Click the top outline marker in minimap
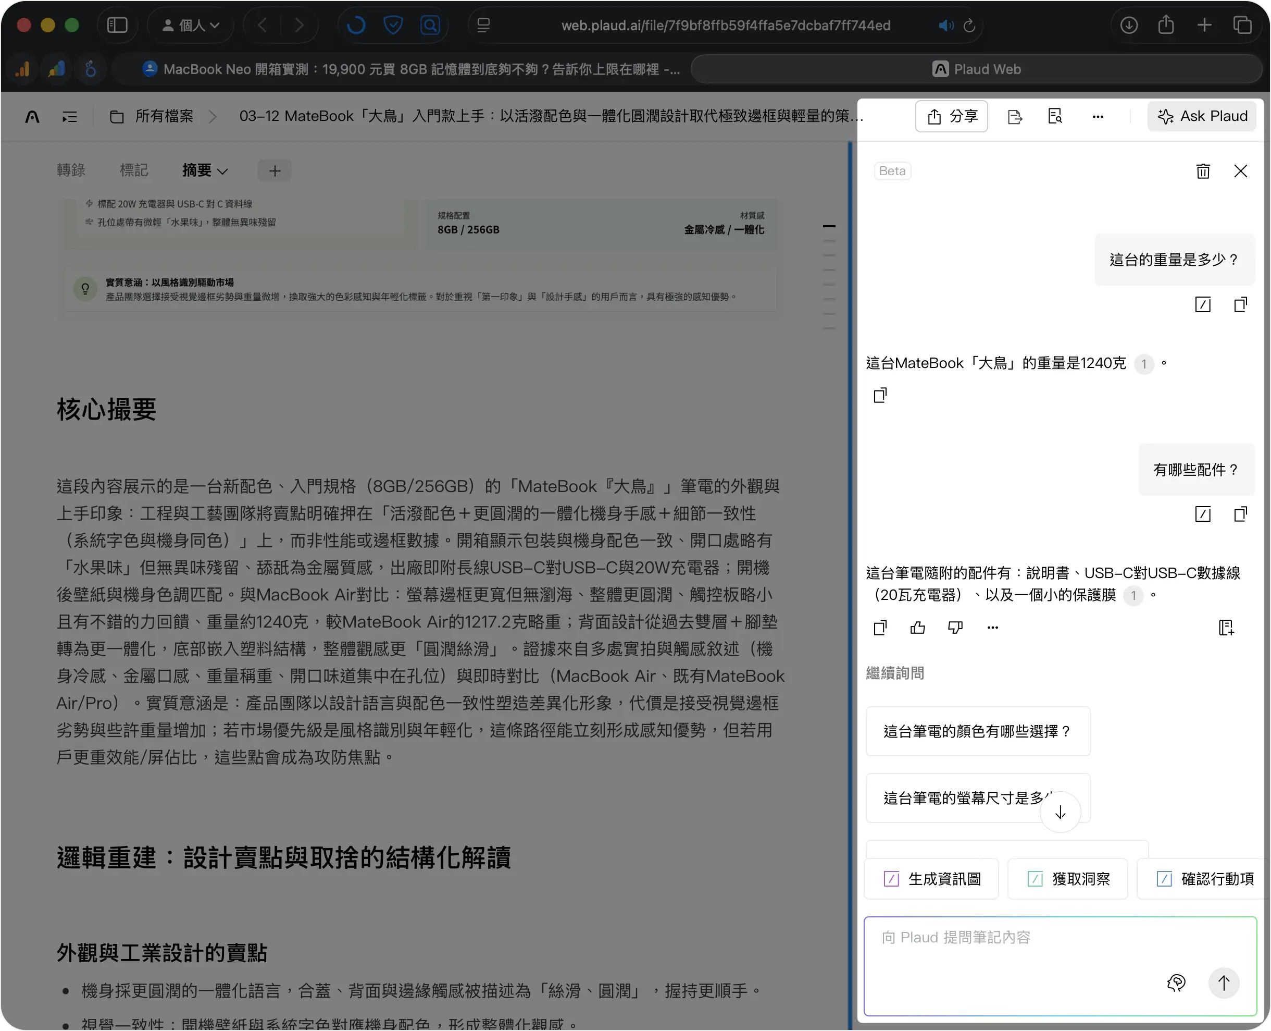1271x1031 pixels. 829,226
